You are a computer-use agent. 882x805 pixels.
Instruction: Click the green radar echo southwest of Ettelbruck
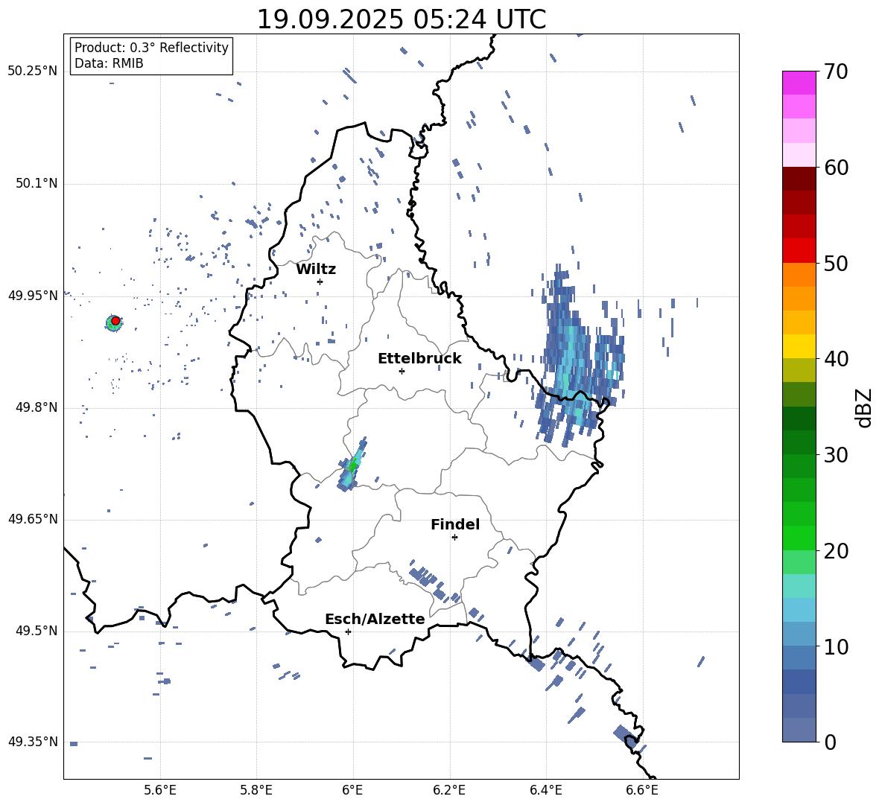coord(352,465)
